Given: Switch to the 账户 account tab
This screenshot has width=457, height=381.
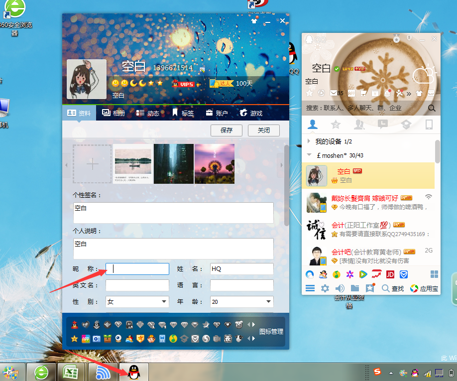Looking at the screenshot, I should coord(217,113).
